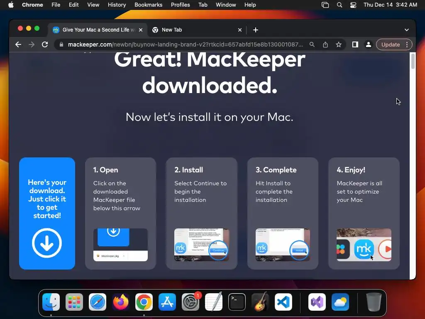Screen dimensions: 425x319
Task: Open the History menu
Action: (x=117, y=5)
